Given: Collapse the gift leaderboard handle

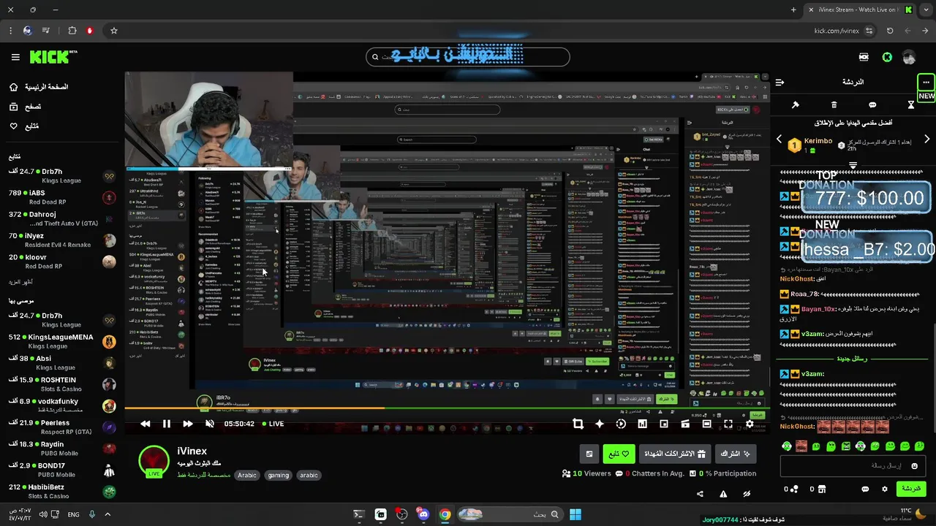Looking at the screenshot, I should tap(853, 165).
